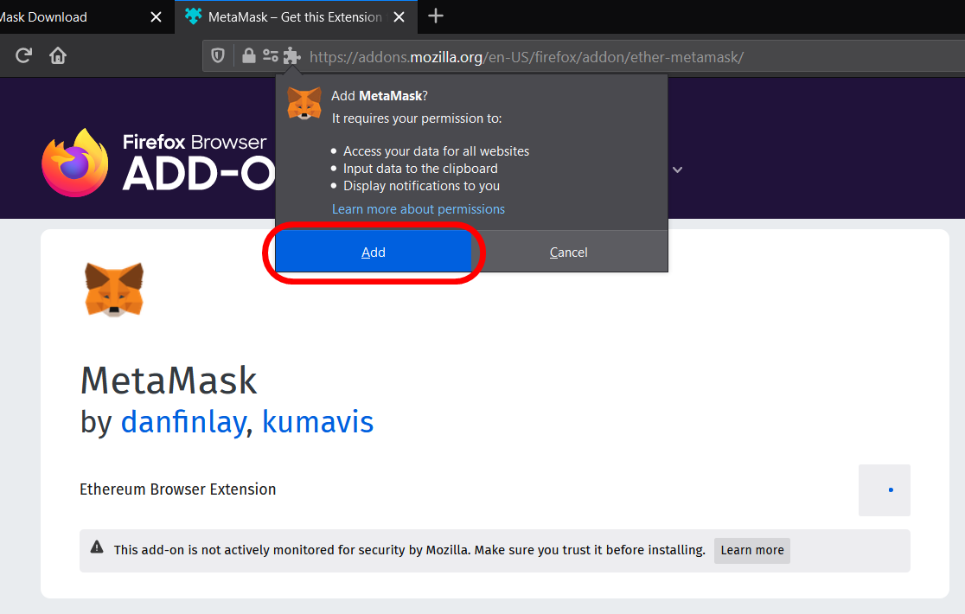Close the MetaMask – Get this Extension tab
The width and height of the screenshot is (965, 614).
pyautogui.click(x=399, y=17)
